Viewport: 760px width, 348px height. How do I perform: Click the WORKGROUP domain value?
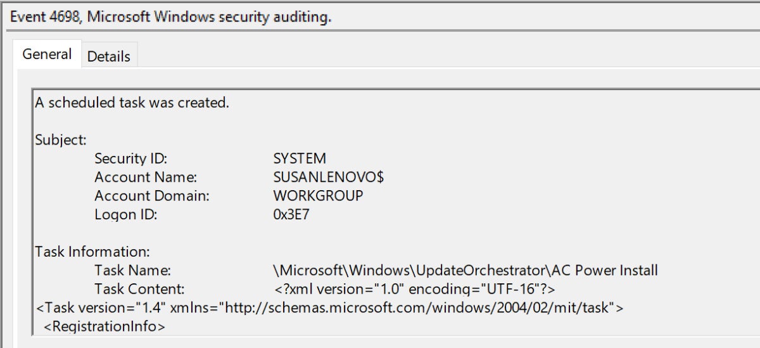[319, 196]
